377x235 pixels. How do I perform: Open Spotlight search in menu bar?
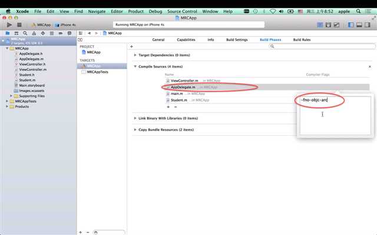point(358,11)
